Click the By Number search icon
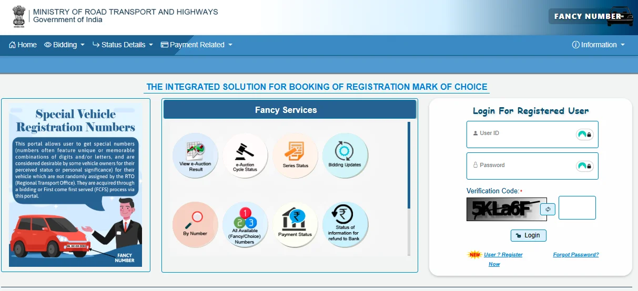Viewport: 638px width, 291px height. (195, 224)
